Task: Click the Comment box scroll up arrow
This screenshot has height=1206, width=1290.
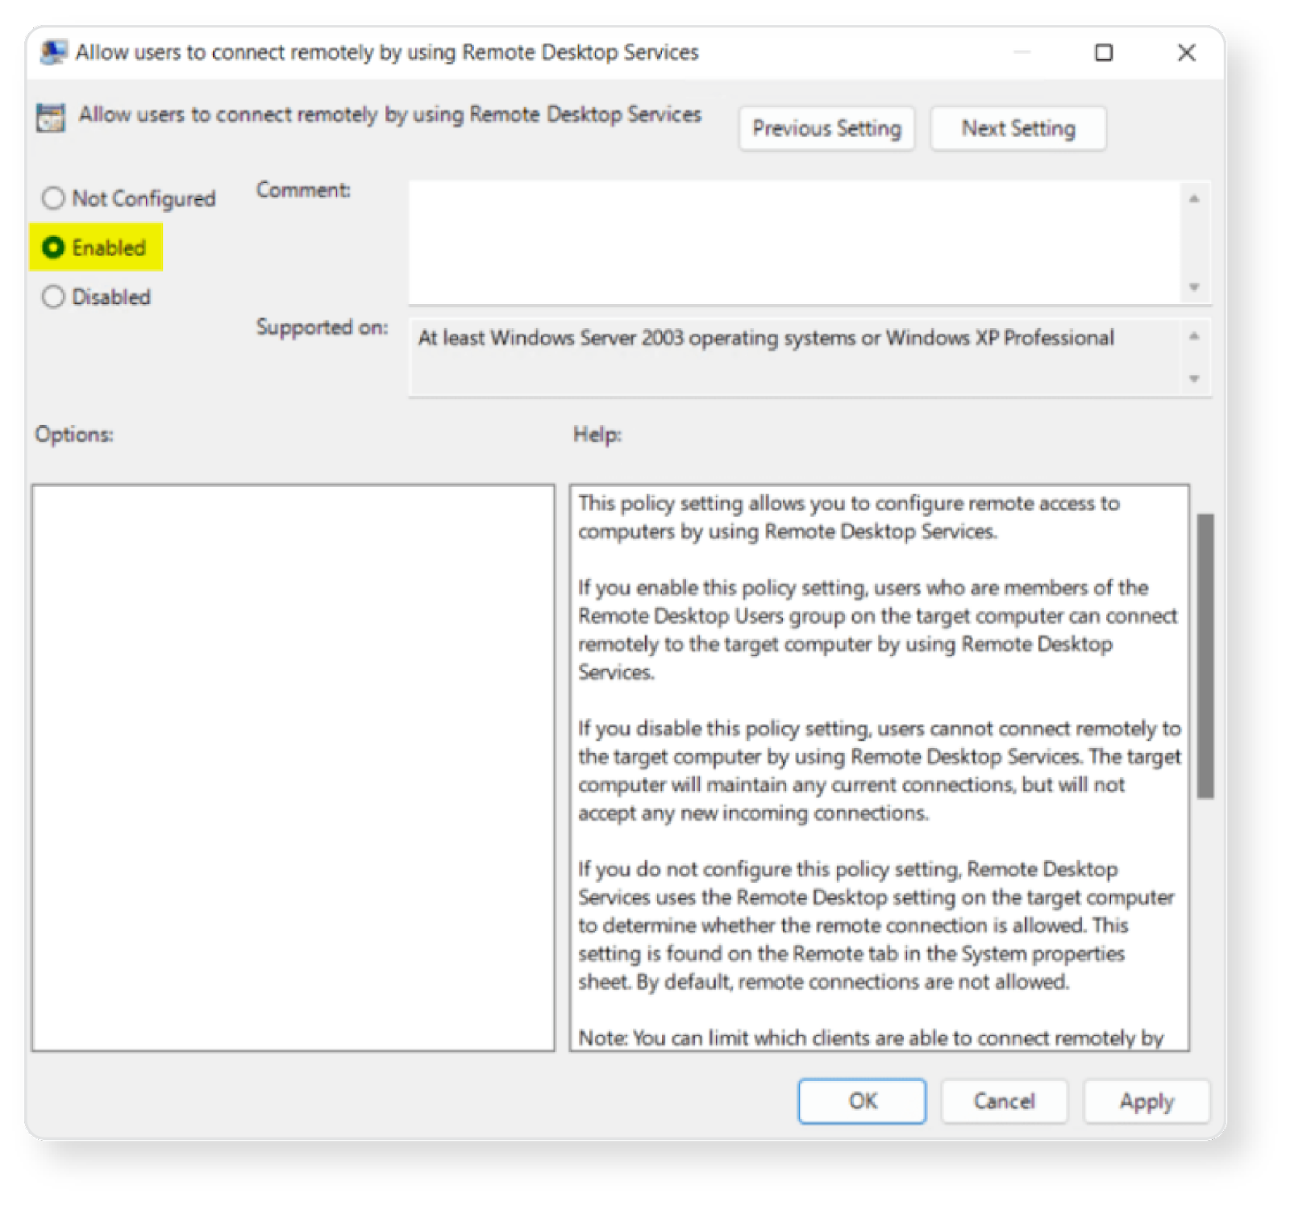Action: tap(1194, 198)
